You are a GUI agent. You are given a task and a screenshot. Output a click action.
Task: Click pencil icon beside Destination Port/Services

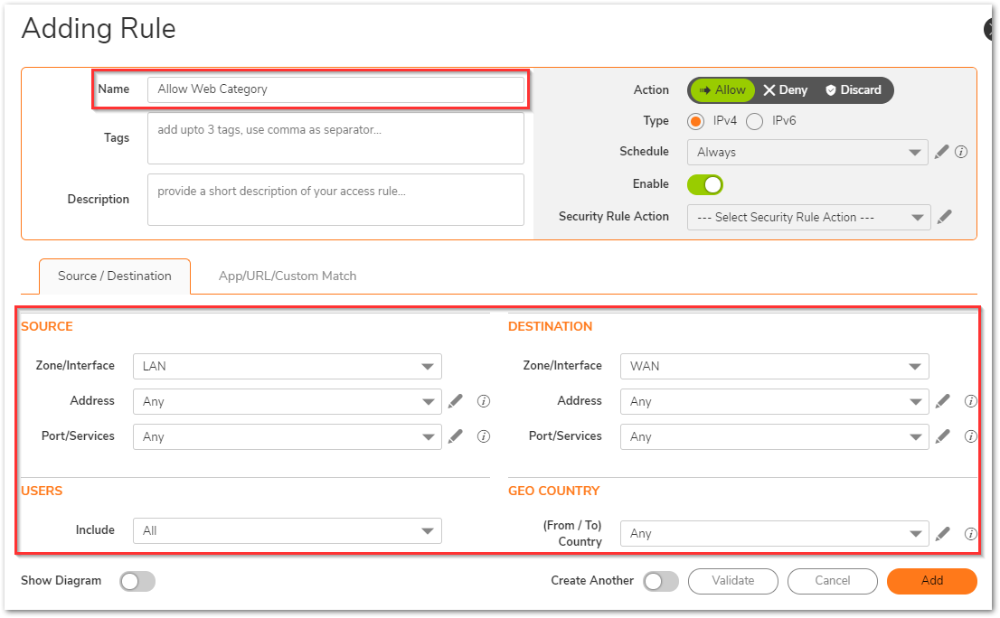943,436
